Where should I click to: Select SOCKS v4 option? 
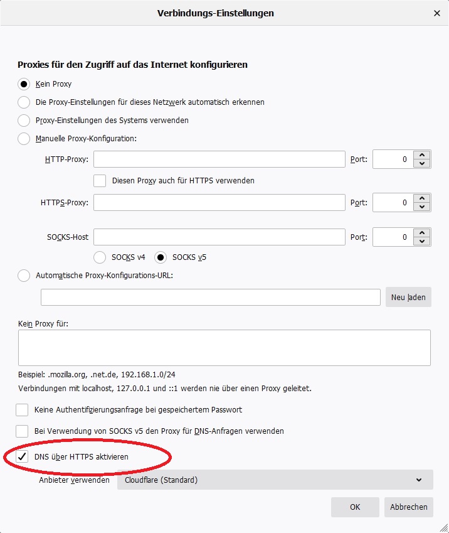click(100, 257)
